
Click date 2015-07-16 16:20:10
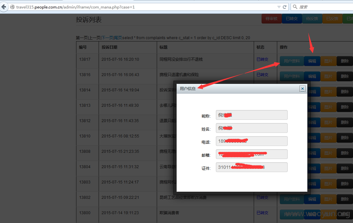click(120, 59)
